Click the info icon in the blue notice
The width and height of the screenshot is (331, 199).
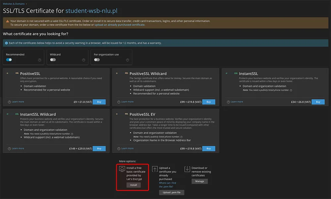(x=6, y=43)
